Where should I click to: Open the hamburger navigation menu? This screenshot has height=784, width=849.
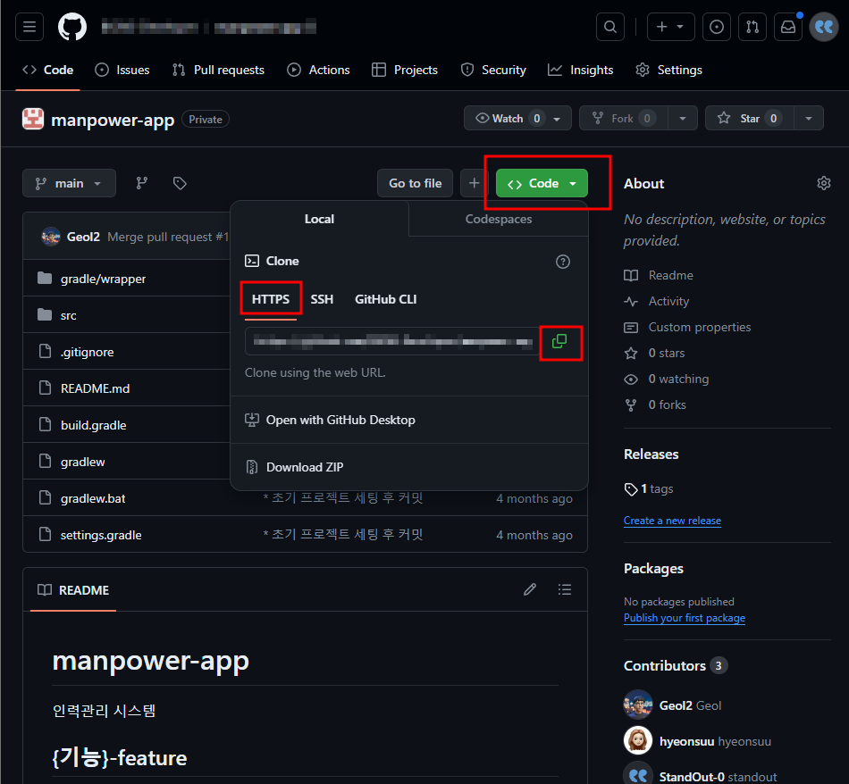[x=29, y=27]
